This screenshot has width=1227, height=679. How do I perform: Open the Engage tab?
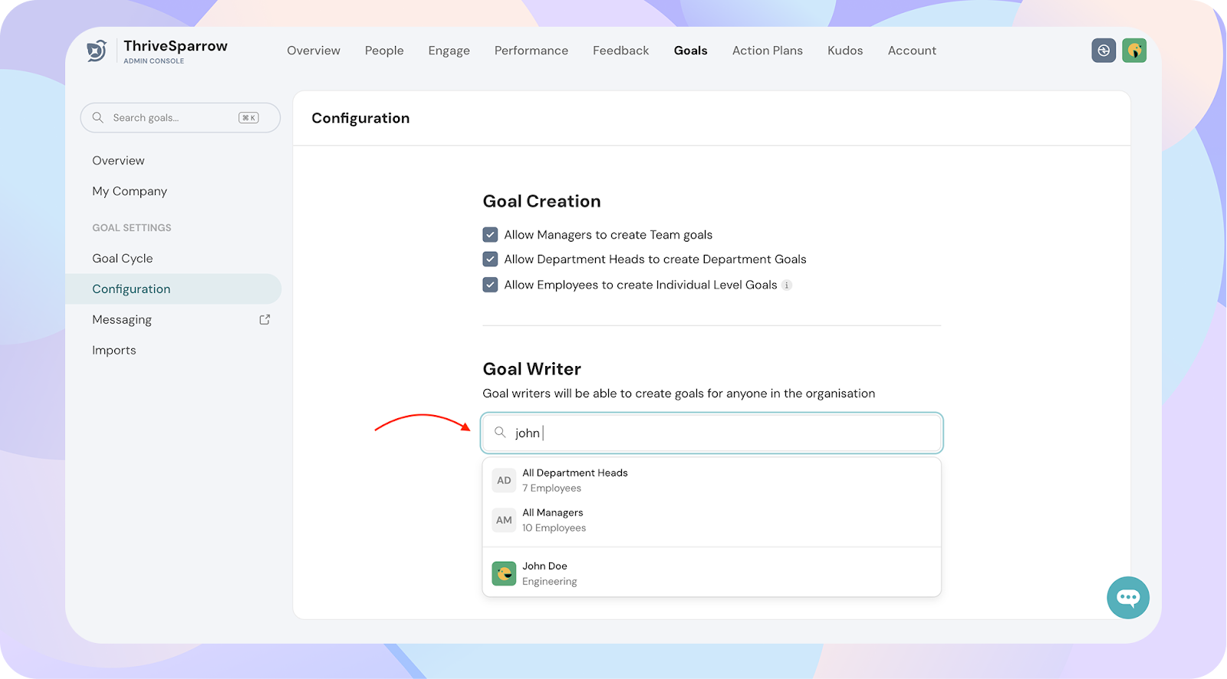pos(449,51)
